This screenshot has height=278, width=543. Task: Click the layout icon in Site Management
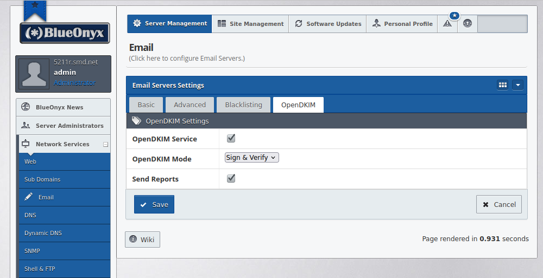222,23
